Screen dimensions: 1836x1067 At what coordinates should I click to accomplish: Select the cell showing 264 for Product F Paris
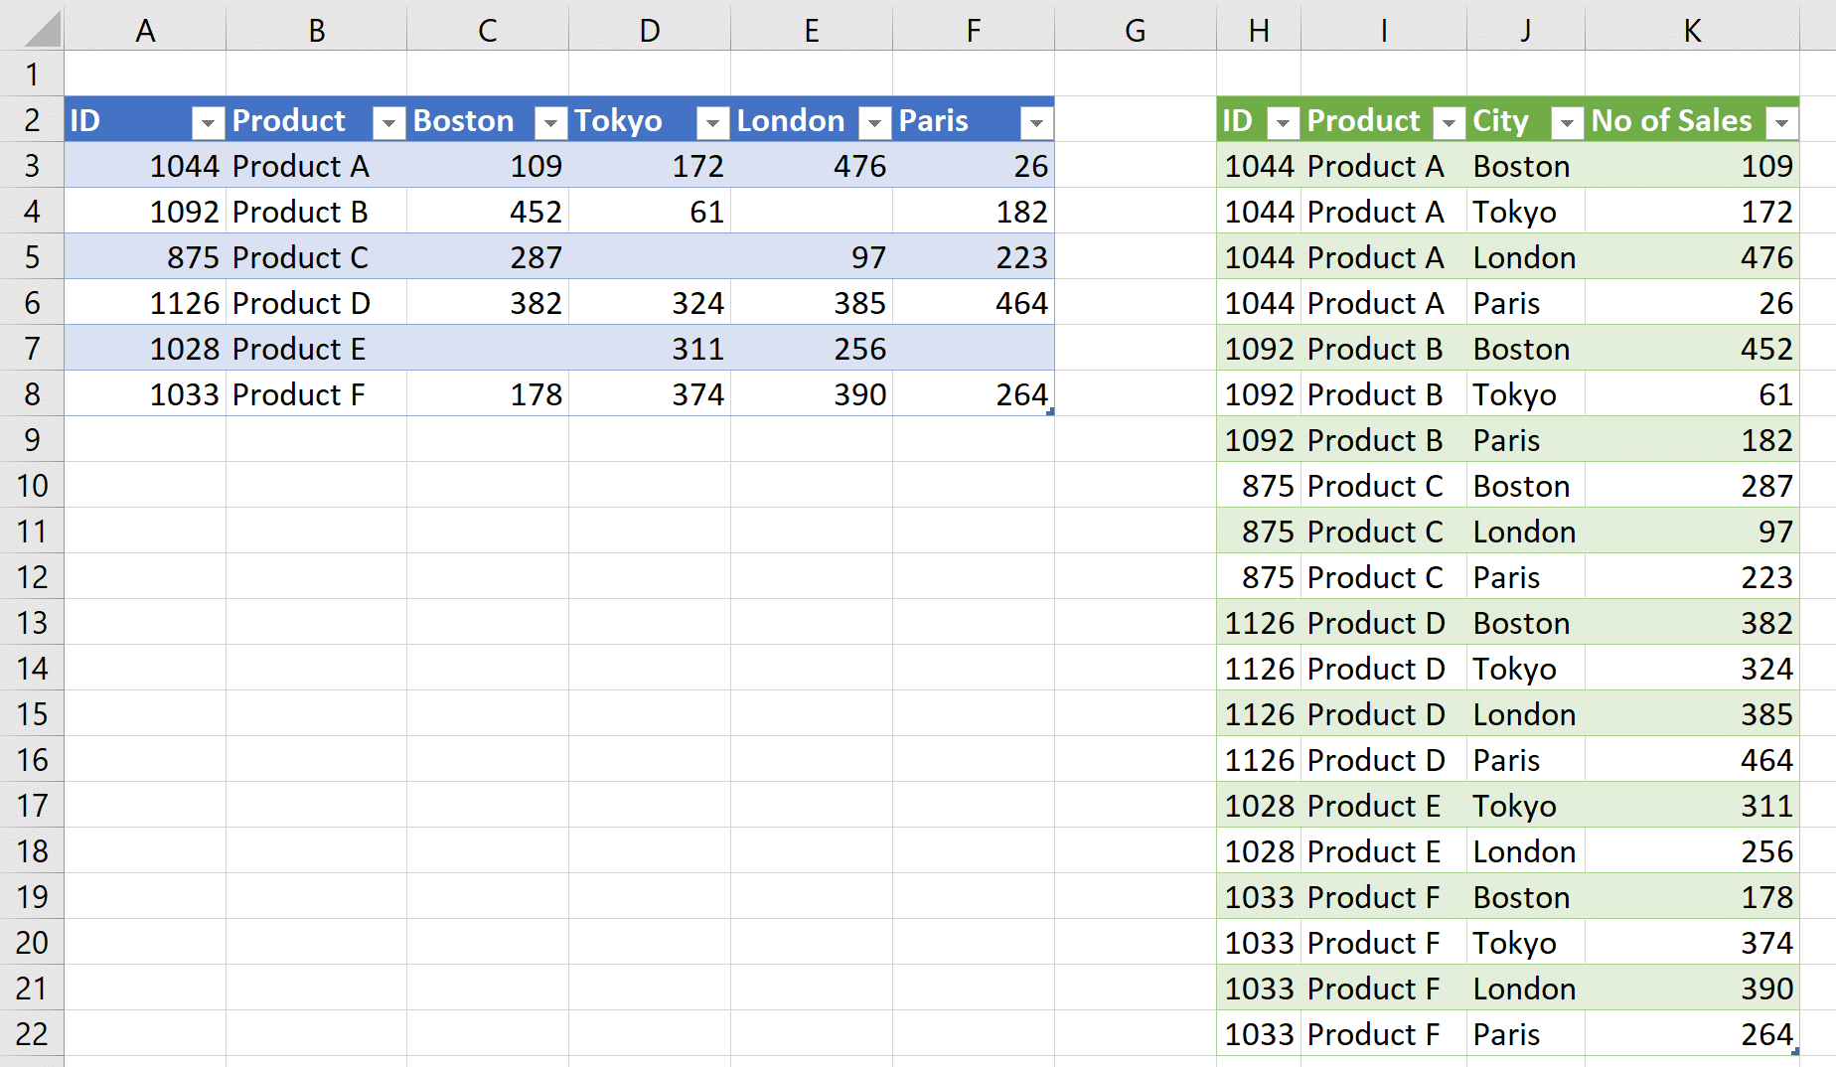1692,1033
